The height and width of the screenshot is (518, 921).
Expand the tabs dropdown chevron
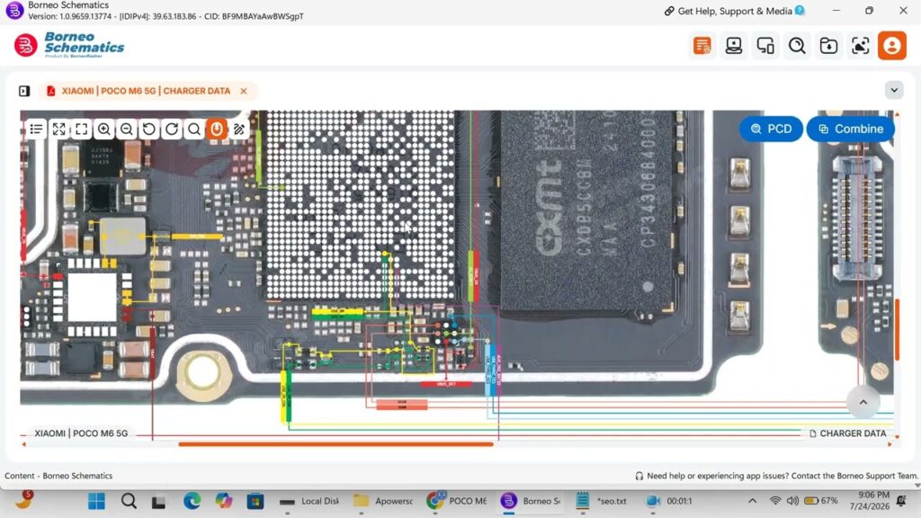click(894, 91)
